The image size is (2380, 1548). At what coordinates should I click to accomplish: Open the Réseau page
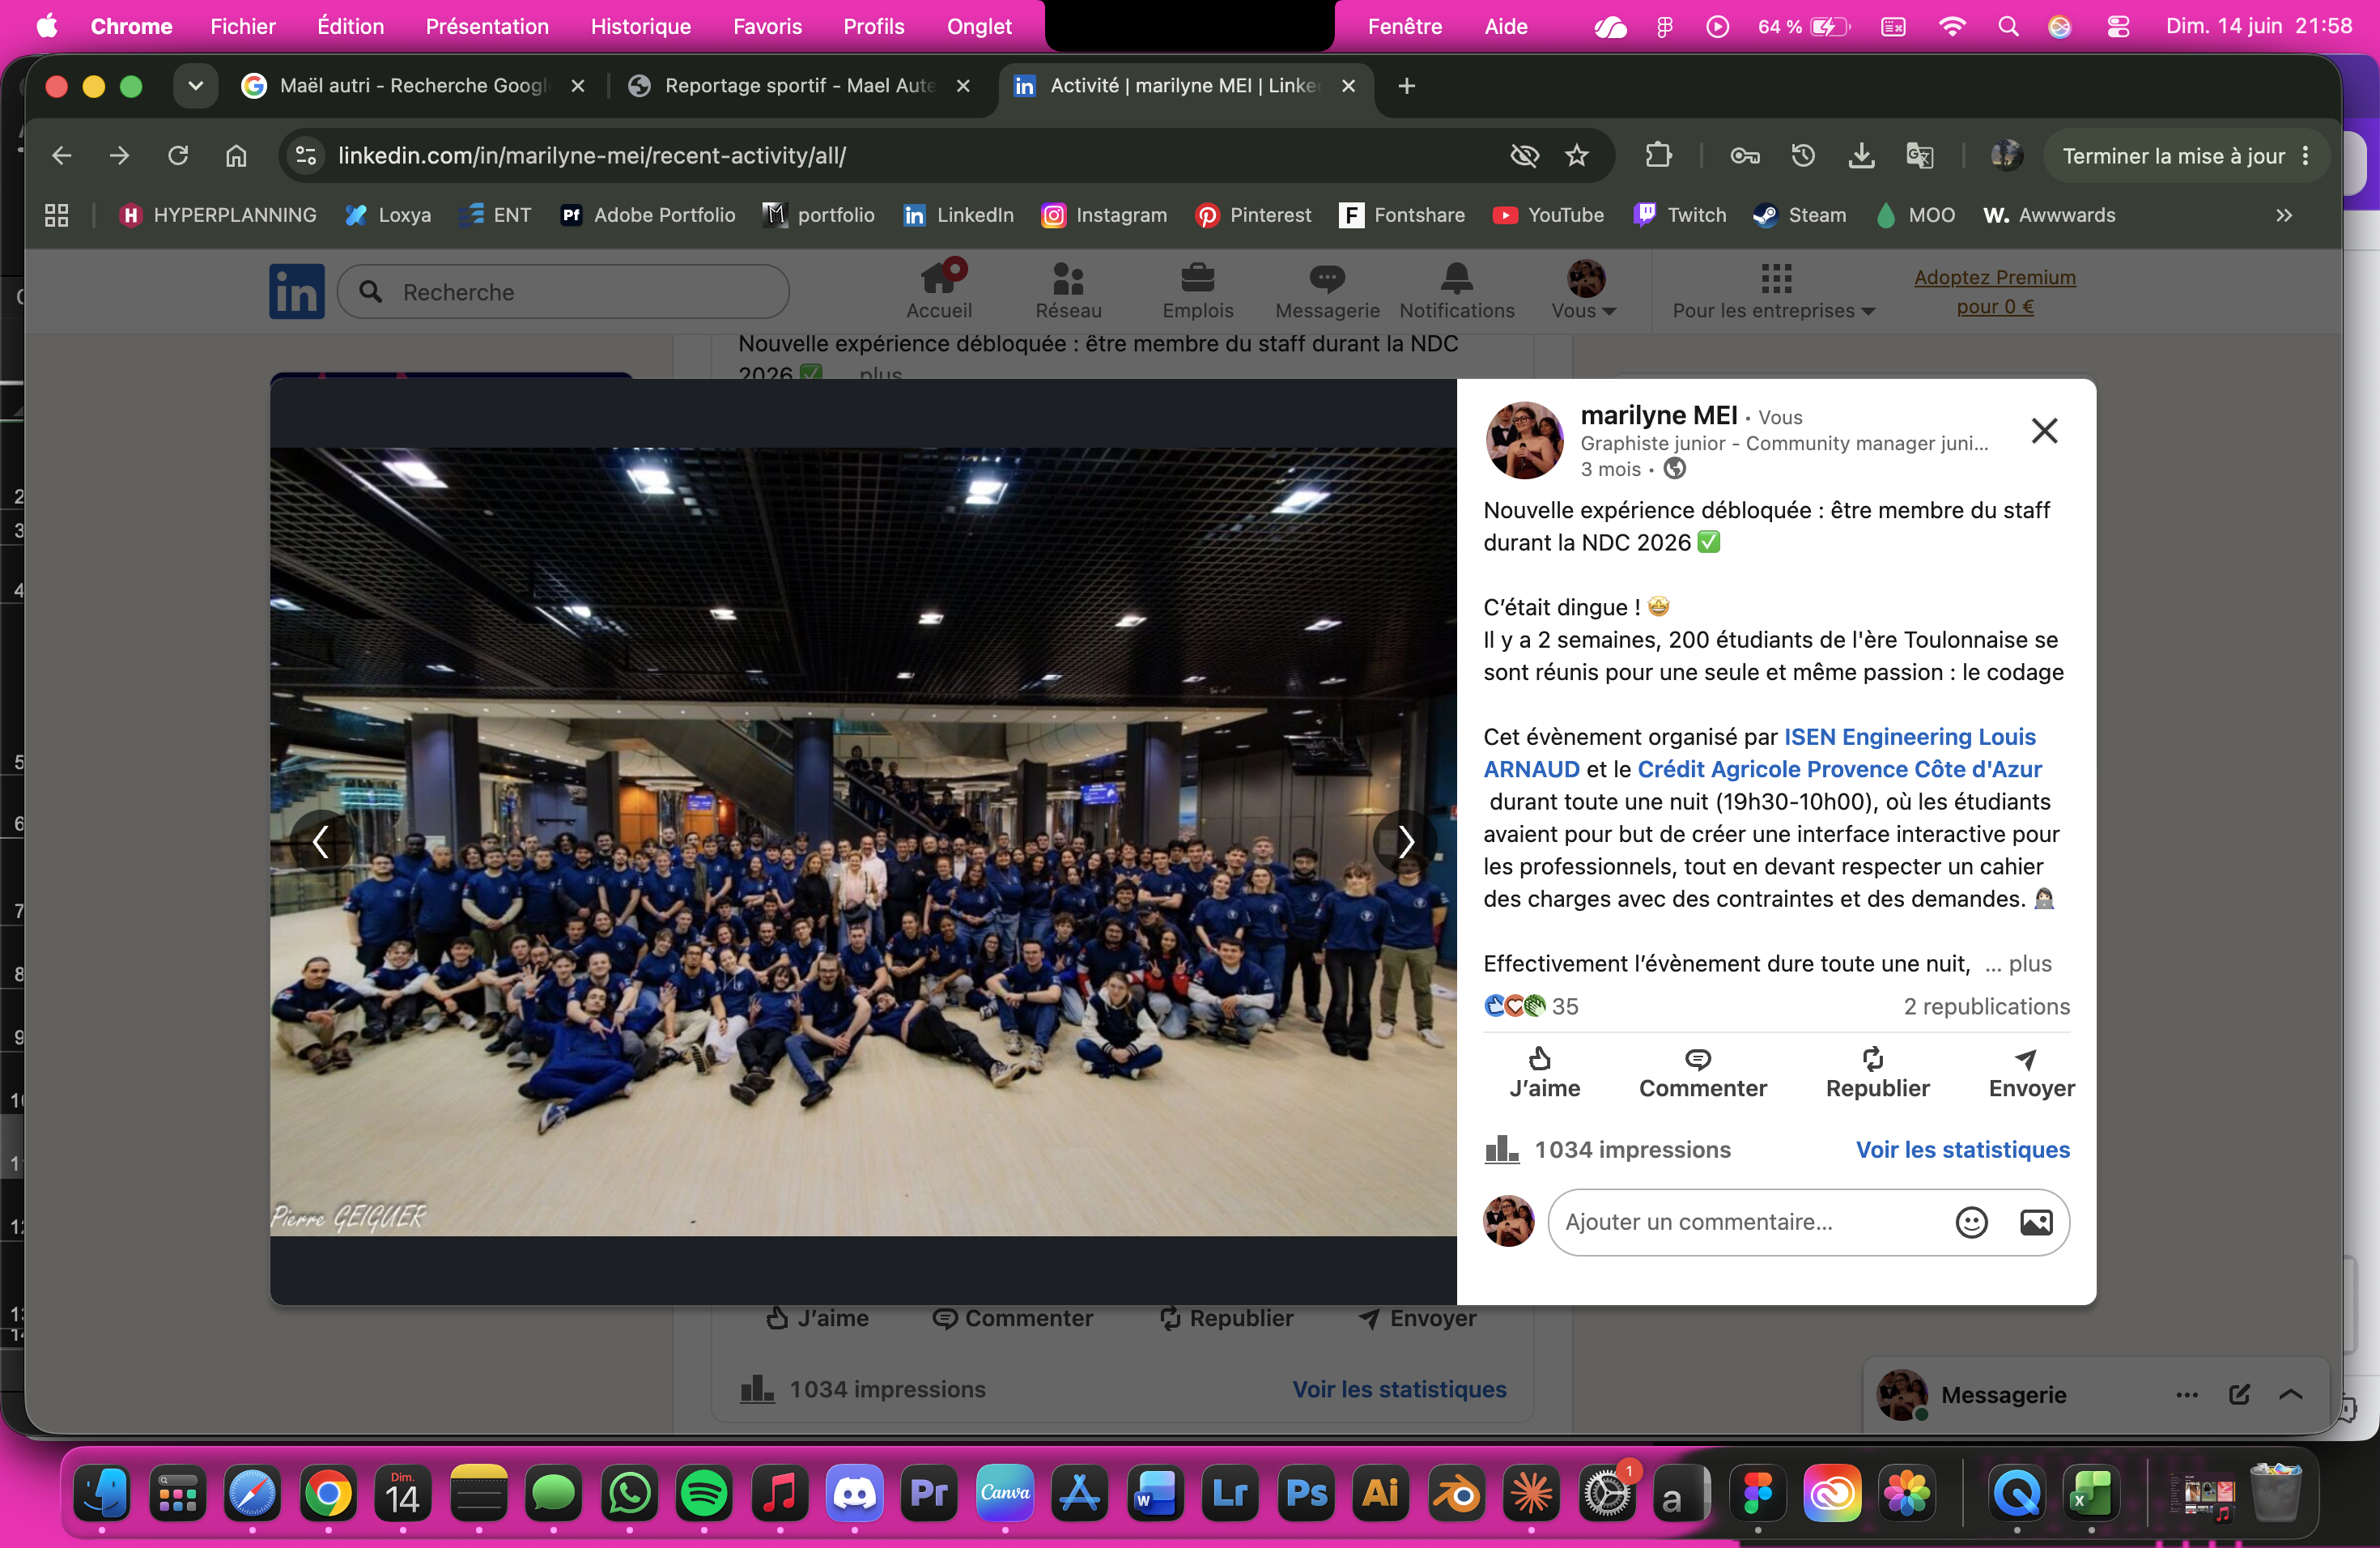point(1068,291)
